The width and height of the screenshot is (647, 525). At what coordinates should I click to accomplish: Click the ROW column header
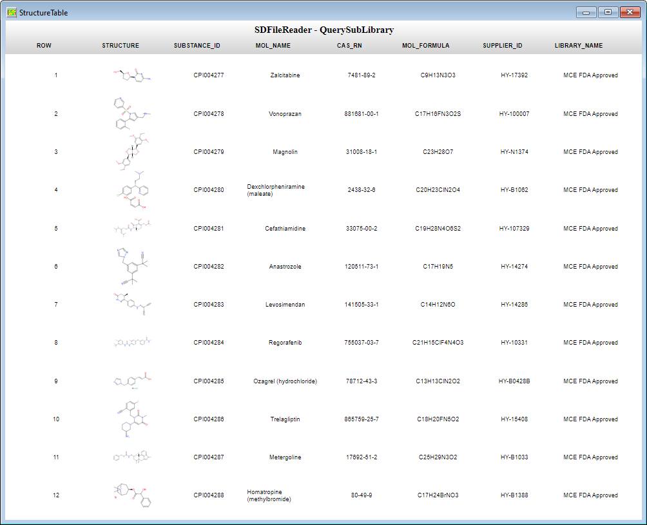[44, 45]
